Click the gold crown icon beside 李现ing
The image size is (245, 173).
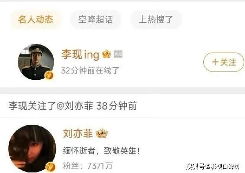pos(106,54)
